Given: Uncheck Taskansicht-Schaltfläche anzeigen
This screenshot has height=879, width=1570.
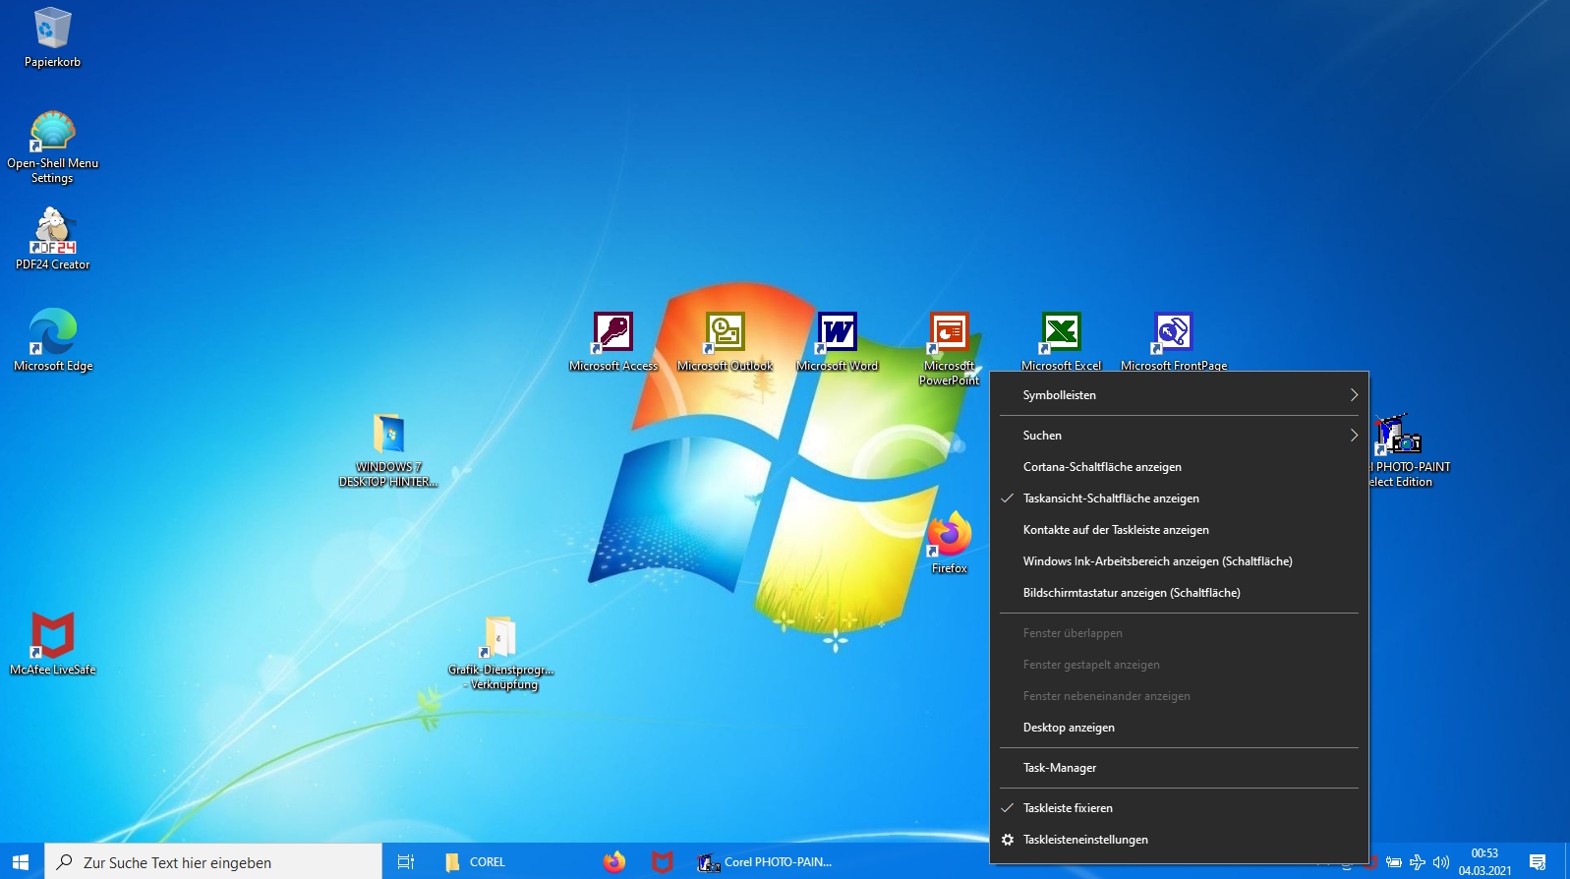Looking at the screenshot, I should pyautogui.click(x=1179, y=498).
